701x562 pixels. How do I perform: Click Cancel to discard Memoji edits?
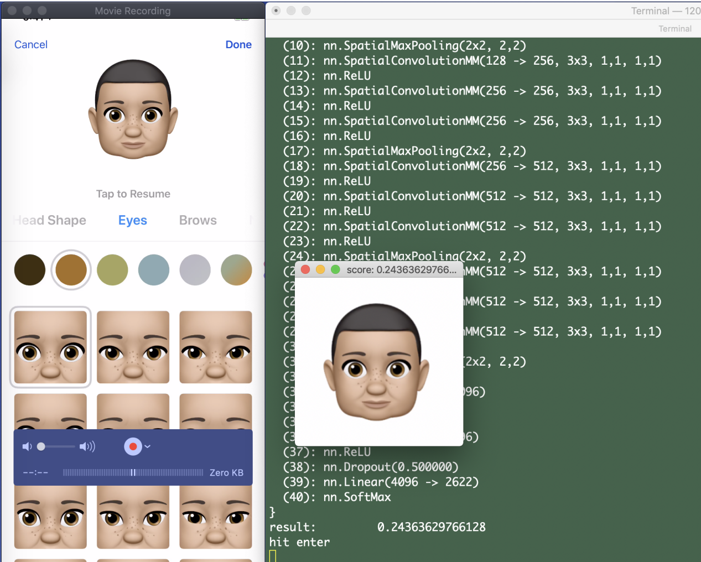pos(30,45)
